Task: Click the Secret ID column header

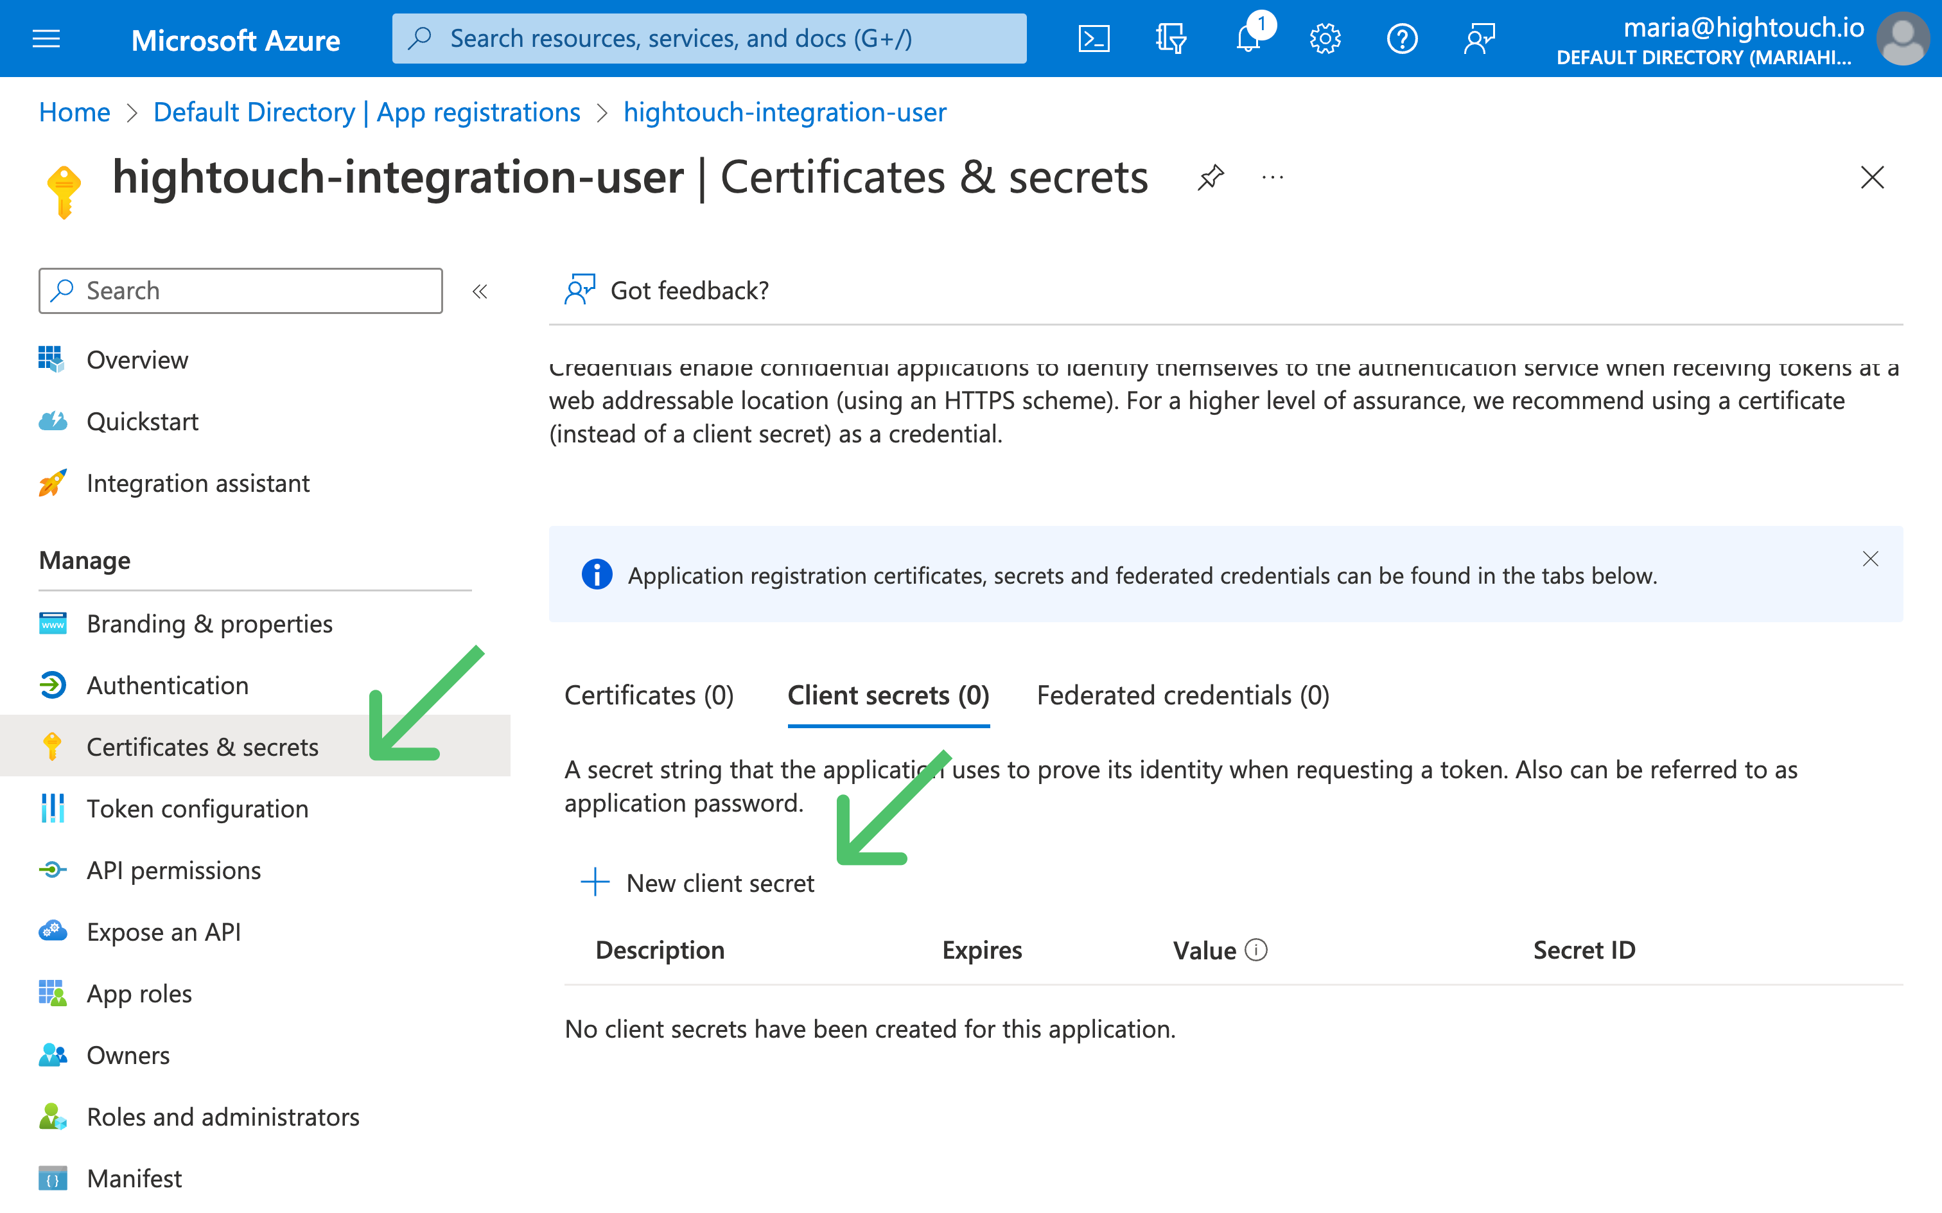Action: [x=1584, y=950]
